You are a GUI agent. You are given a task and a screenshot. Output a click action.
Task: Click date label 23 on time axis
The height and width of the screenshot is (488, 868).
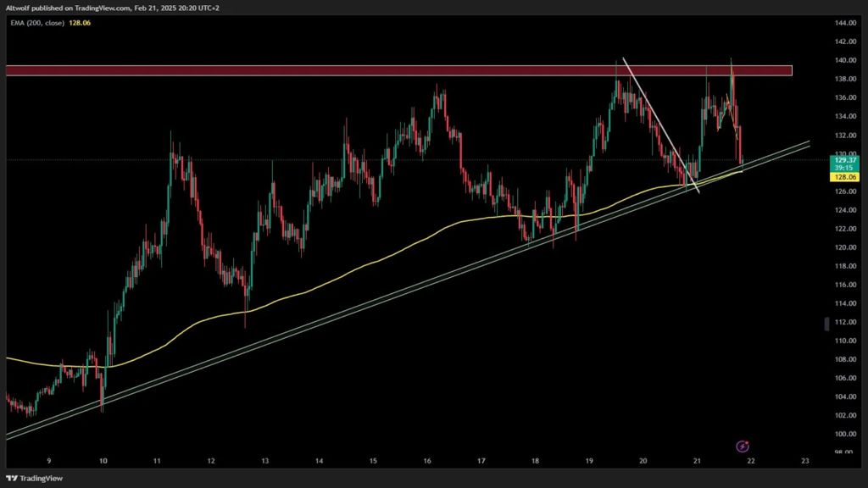coord(805,460)
